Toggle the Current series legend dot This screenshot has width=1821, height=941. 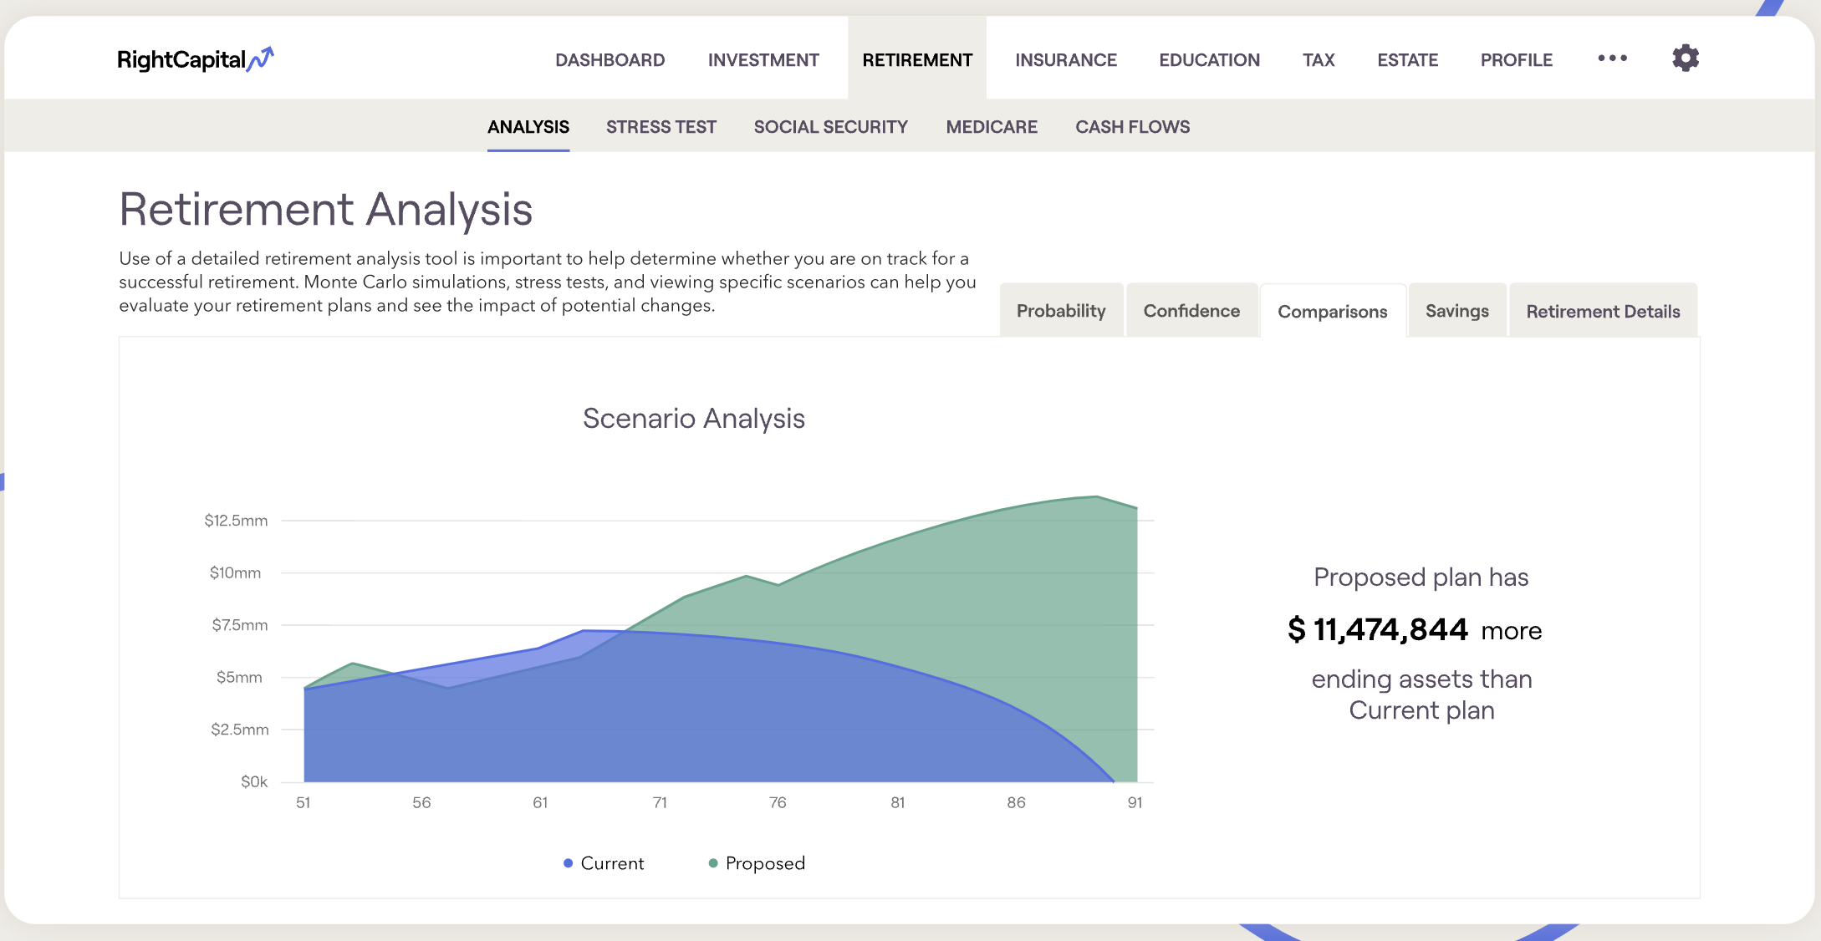[568, 862]
